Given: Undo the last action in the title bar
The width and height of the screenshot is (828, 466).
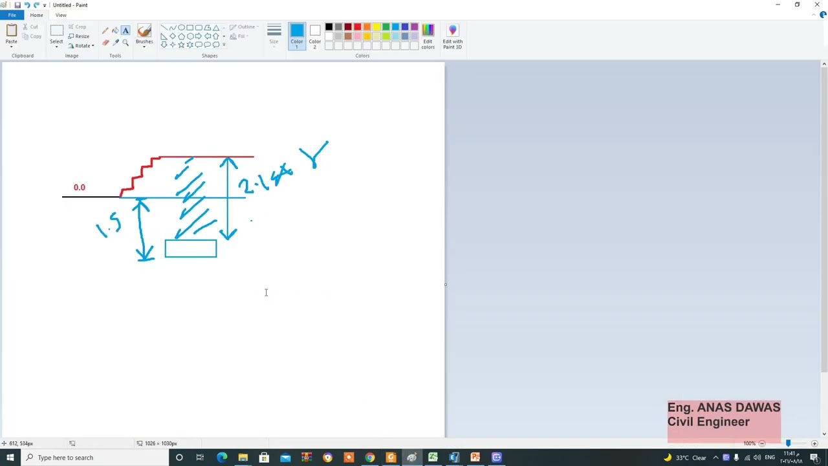Looking at the screenshot, I should coord(27,5).
